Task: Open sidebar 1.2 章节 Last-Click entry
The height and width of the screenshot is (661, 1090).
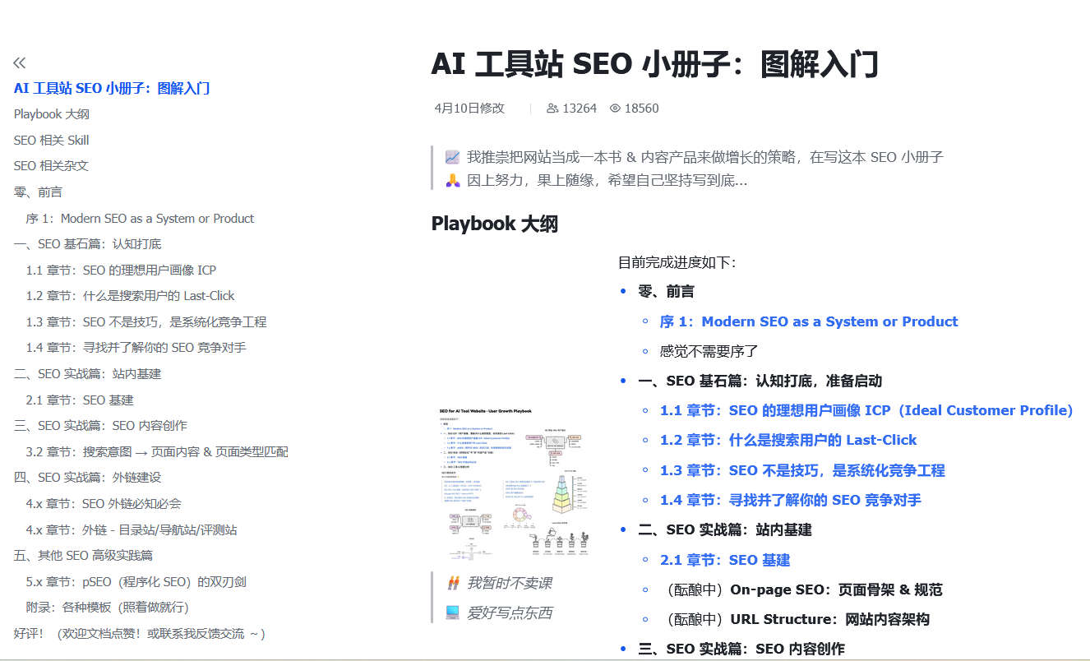Action: [130, 296]
